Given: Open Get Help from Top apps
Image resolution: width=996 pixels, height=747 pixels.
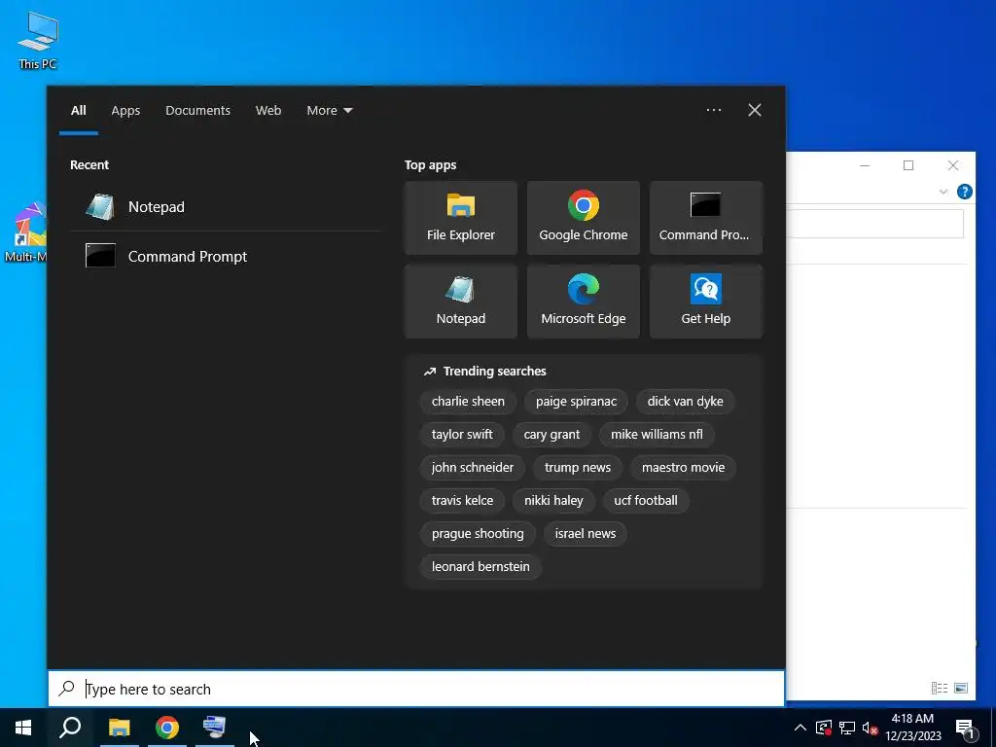Looking at the screenshot, I should click(706, 302).
